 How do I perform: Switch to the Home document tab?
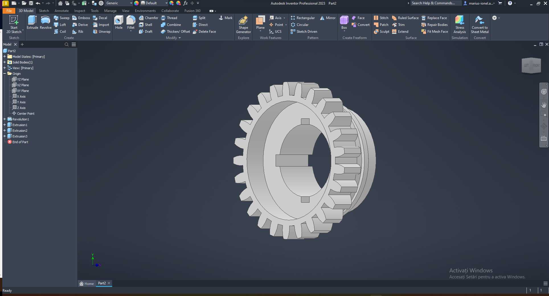pyautogui.click(x=87, y=283)
